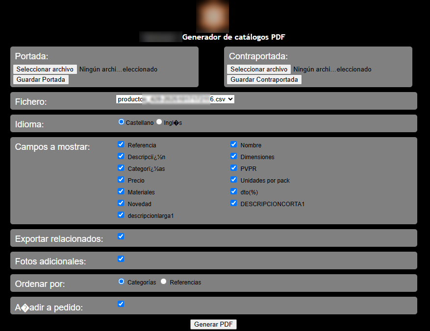Disable the Exportar relacionados checkbox
Image resolution: width=430 pixels, height=331 pixels.
(121, 236)
